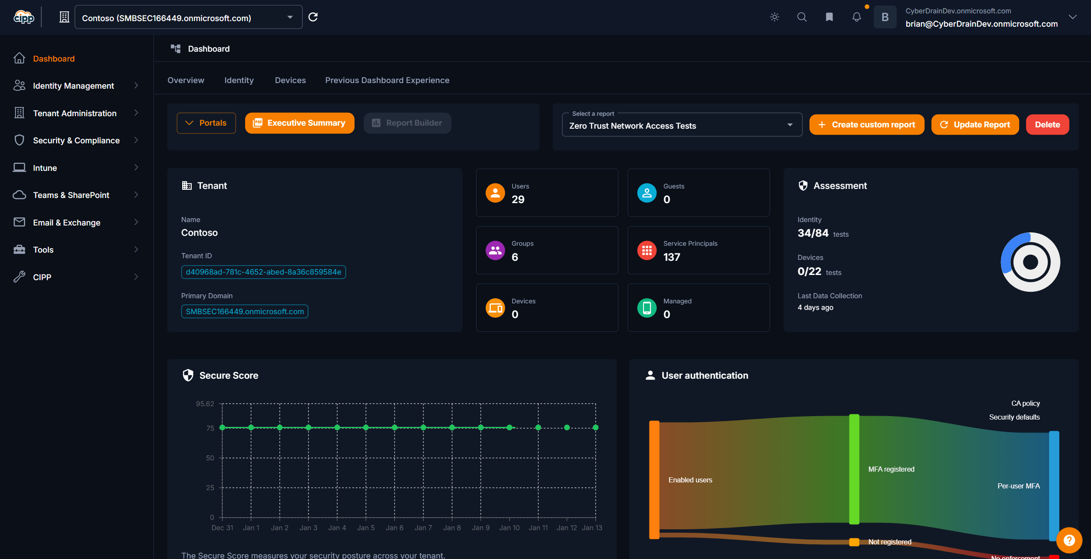Screen dimensions: 1091x559
Task: Click the SMBSEC166449.onmicrosoft.com domain chip
Action: pyautogui.click(x=245, y=312)
